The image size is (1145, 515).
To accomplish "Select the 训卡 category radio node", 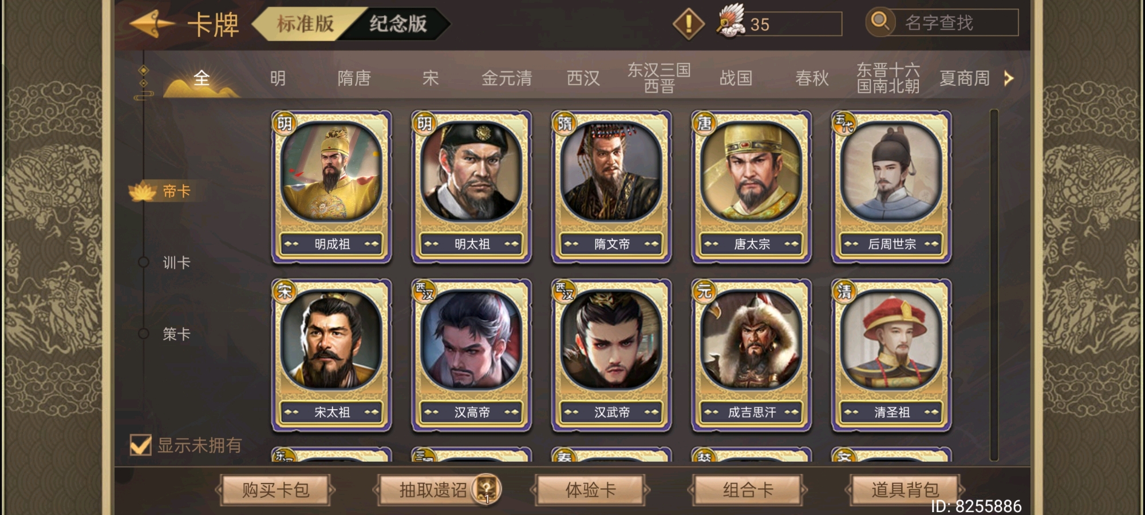I will 143,262.
